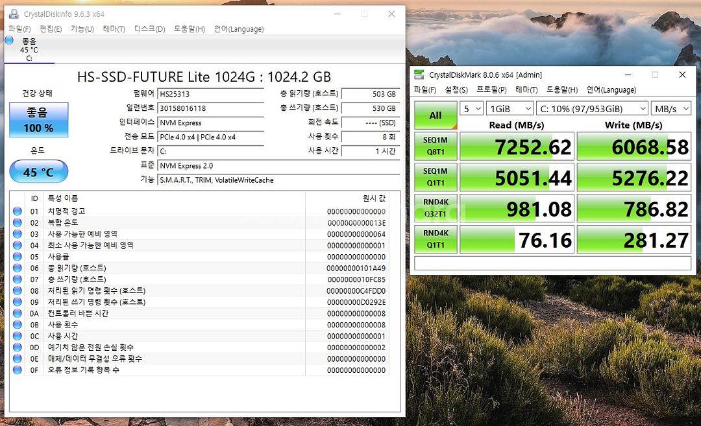
Task: Open 디스크(D) menu in CrystalDiskInfo
Action: (150, 29)
